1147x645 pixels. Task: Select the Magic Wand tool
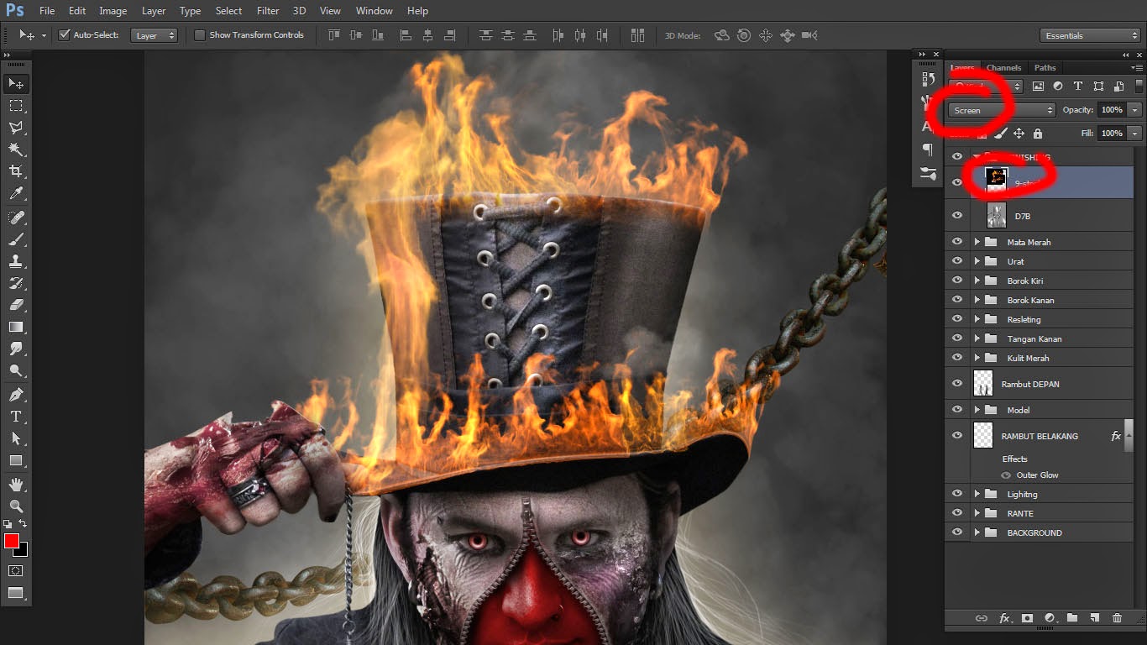16,149
